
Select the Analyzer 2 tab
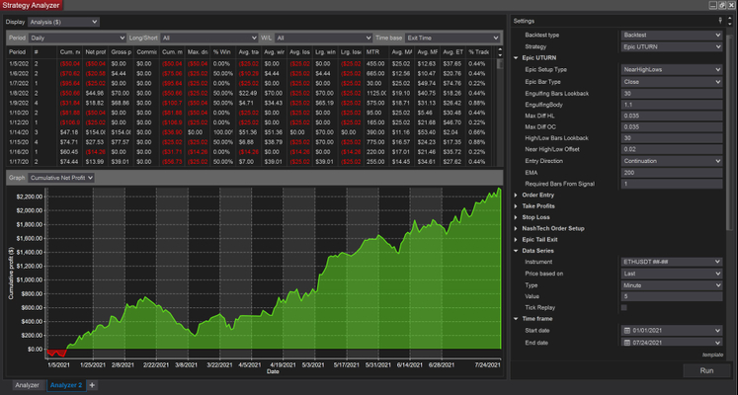[65, 385]
